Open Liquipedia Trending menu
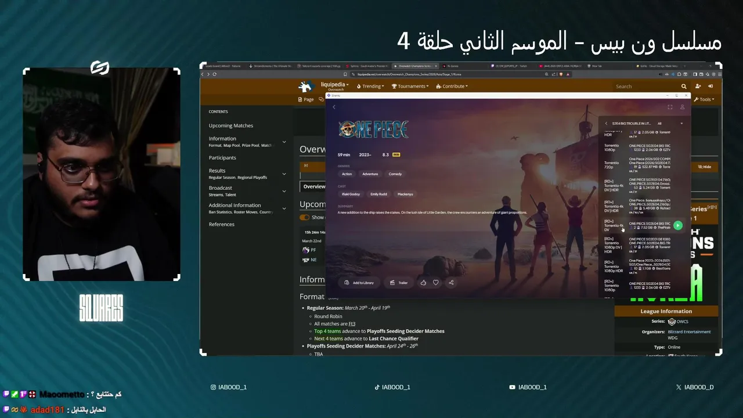This screenshot has height=418, width=743. pos(370,87)
